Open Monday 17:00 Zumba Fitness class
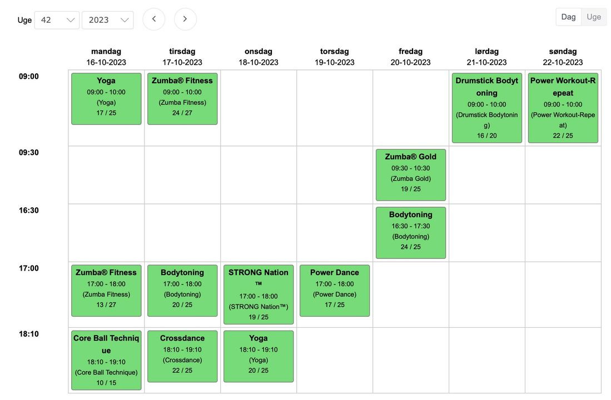The image size is (611, 400). [x=106, y=291]
